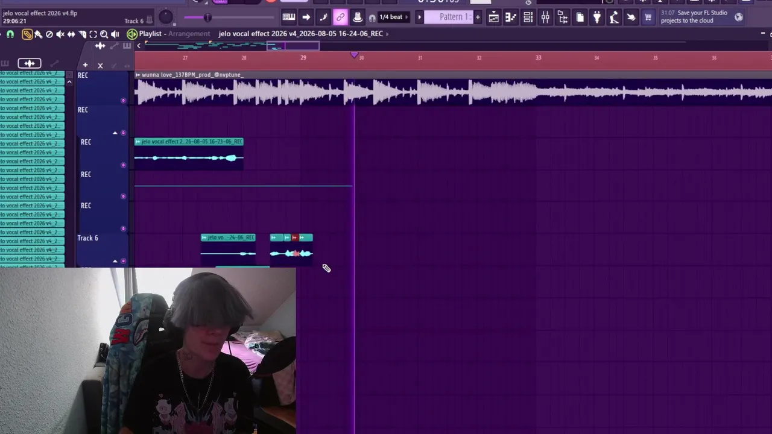Click the right-arrow step editing icon
Image resolution: width=772 pixels, height=434 pixels.
pos(306,17)
